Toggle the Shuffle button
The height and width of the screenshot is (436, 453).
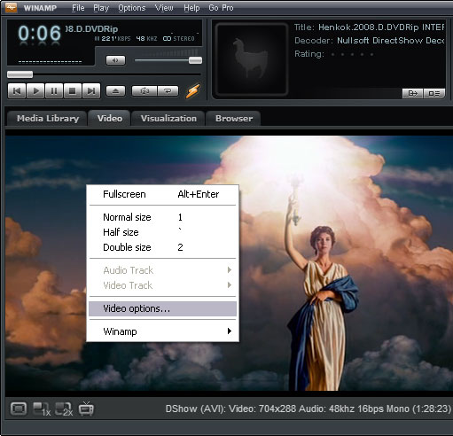[144, 90]
